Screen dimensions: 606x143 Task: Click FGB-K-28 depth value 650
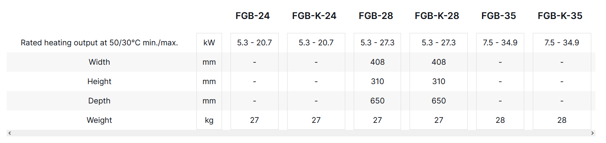[439, 101]
